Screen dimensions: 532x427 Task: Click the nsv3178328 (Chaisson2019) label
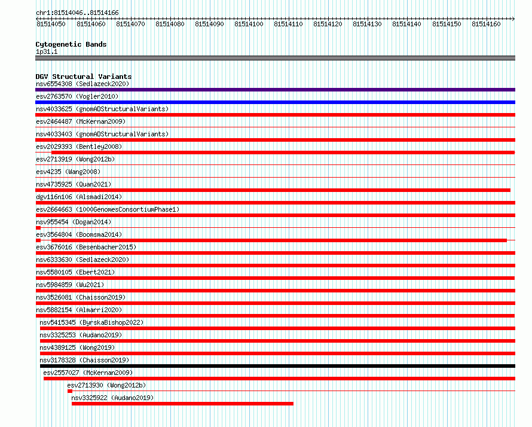pos(84,360)
